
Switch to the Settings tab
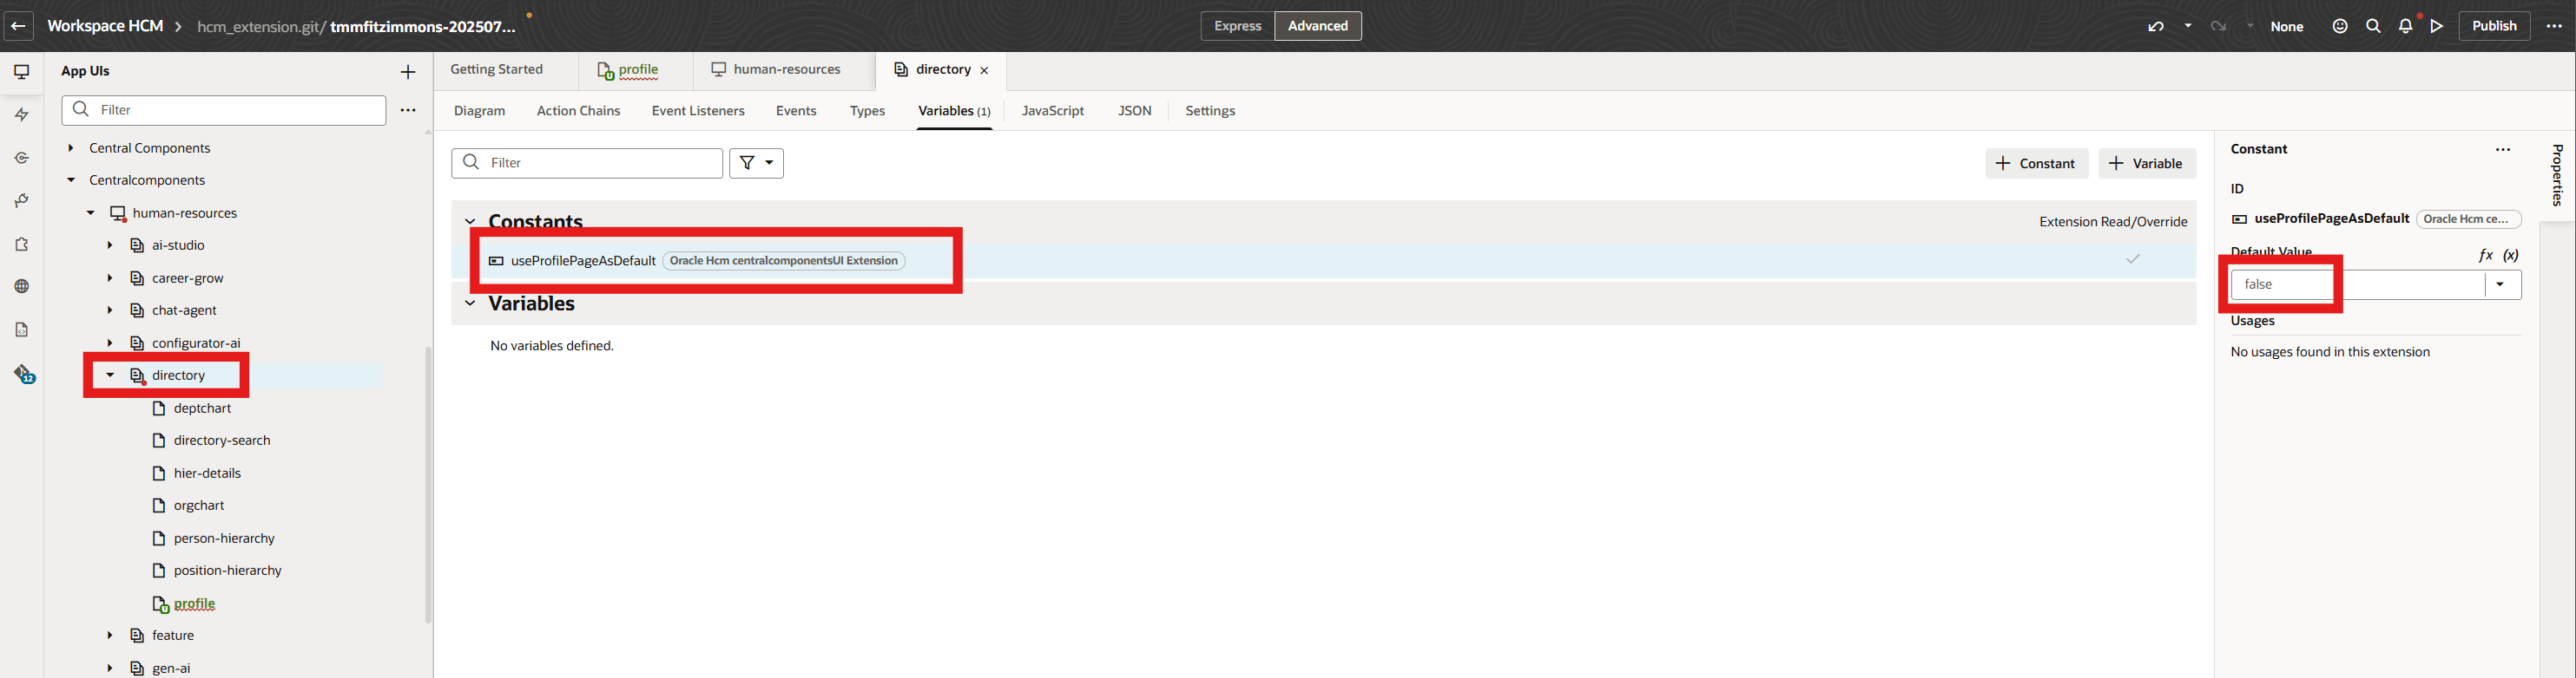pos(1210,111)
